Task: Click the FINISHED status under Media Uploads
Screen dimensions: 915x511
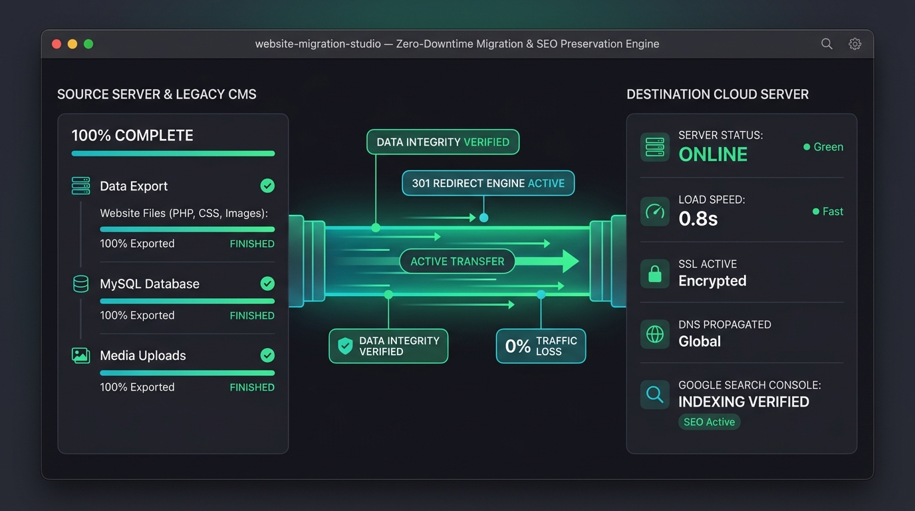Action: click(x=252, y=387)
